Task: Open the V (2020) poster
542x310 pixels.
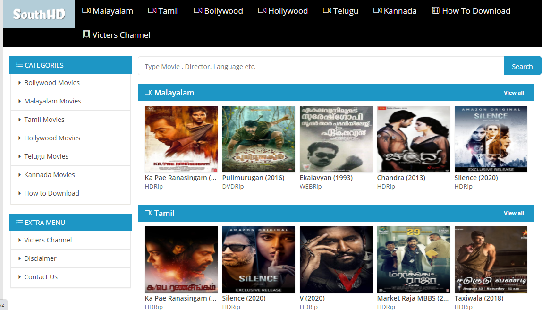Action: [336, 259]
